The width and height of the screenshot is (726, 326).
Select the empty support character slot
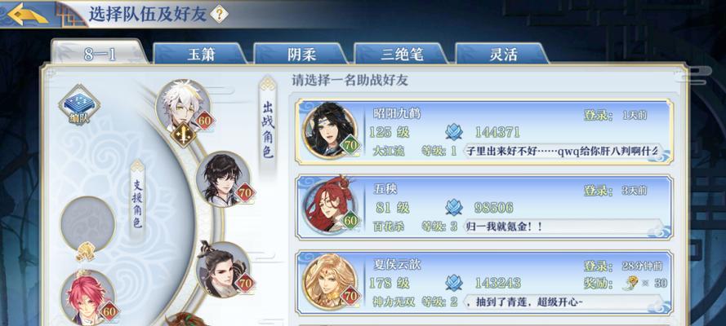click(x=87, y=223)
